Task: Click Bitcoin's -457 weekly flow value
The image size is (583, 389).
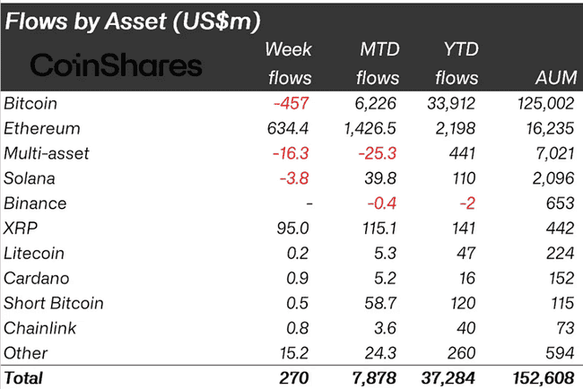Action: click(291, 103)
